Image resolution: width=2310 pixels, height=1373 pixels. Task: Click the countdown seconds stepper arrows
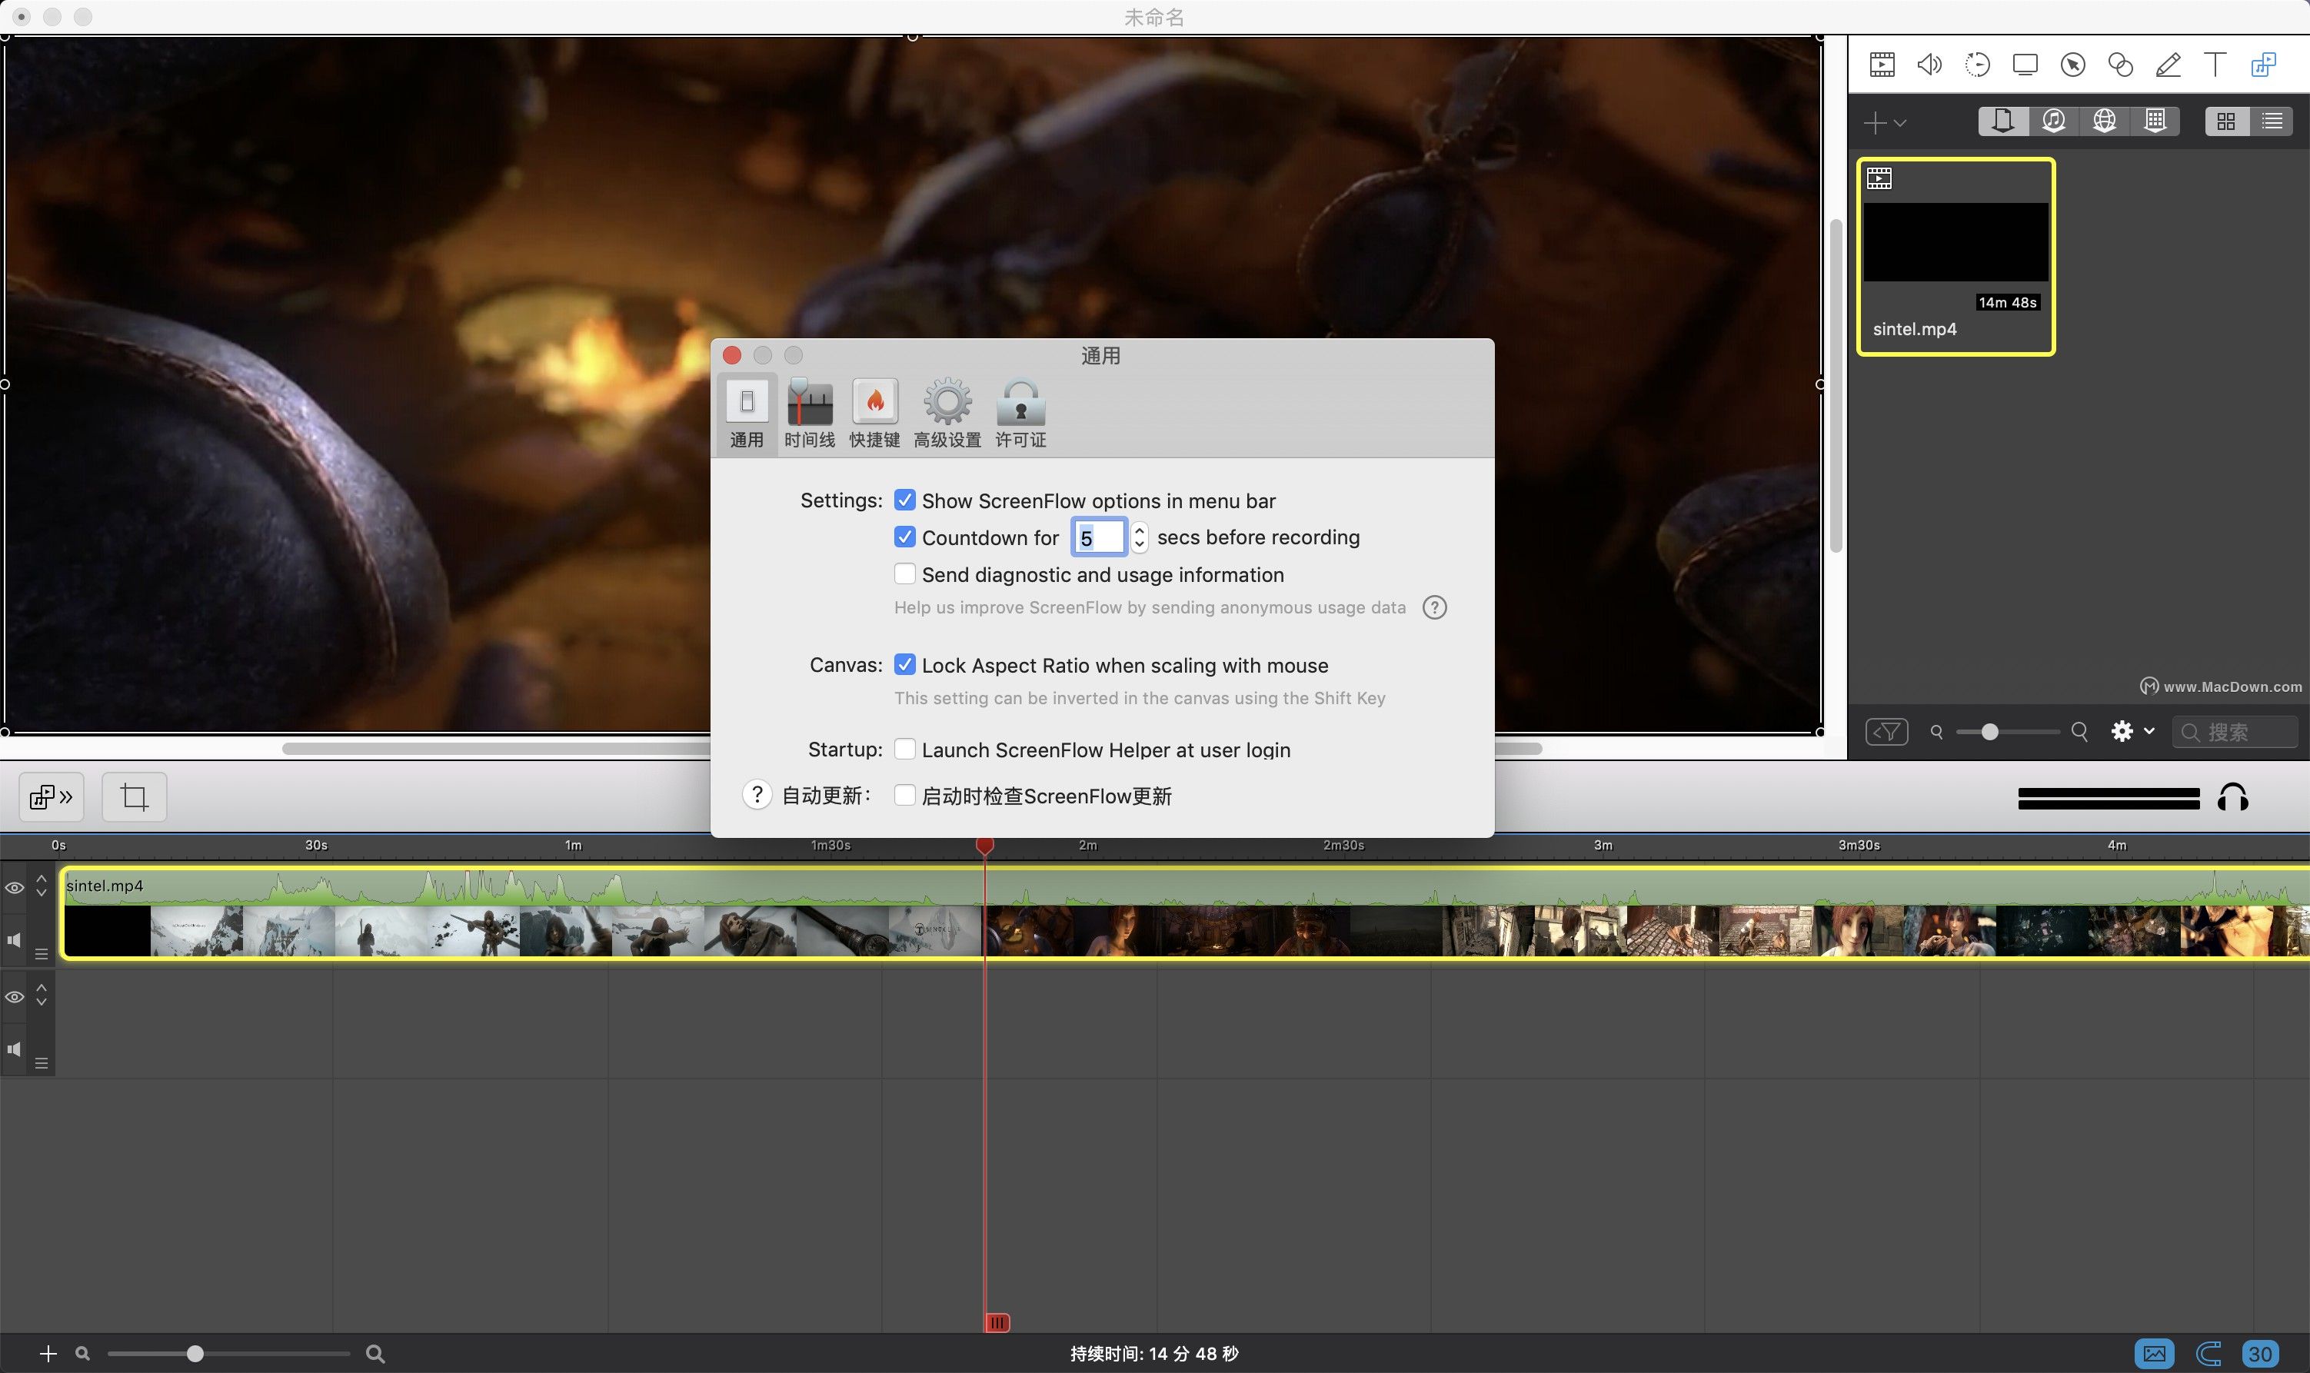pos(1140,537)
